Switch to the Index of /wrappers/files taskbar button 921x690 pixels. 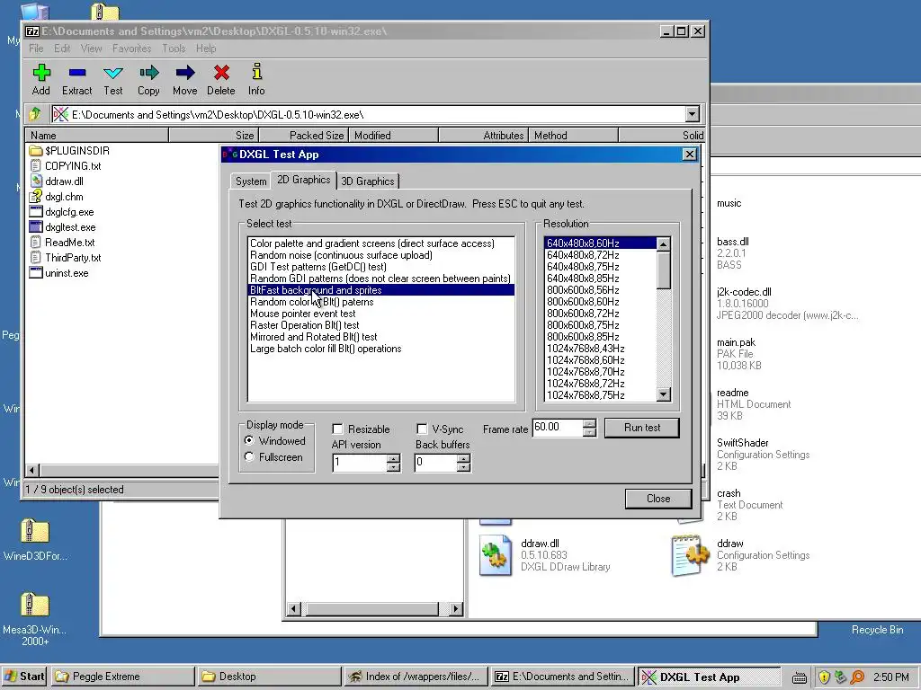(416, 677)
